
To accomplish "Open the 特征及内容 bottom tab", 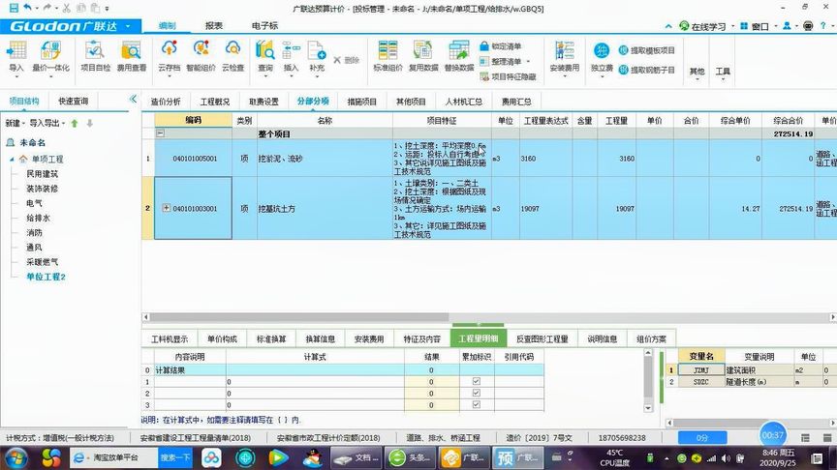I will coord(421,338).
